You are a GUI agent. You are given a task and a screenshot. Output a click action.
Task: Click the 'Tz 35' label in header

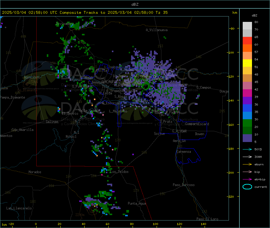click(161, 13)
